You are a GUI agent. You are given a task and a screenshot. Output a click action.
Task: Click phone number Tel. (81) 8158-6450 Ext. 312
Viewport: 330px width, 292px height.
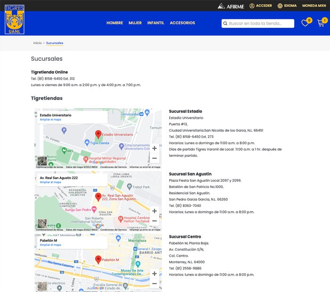(53, 79)
